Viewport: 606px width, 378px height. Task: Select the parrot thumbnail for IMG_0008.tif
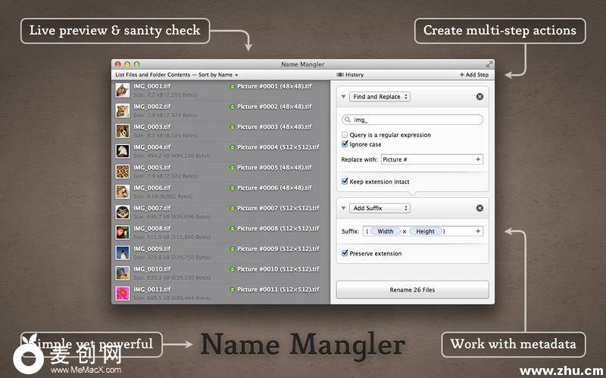point(123,233)
